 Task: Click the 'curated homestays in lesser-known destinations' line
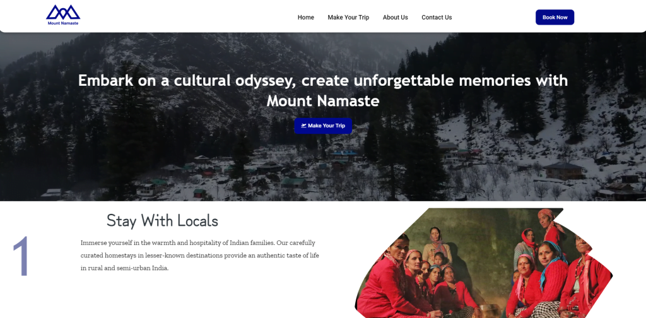click(x=200, y=256)
